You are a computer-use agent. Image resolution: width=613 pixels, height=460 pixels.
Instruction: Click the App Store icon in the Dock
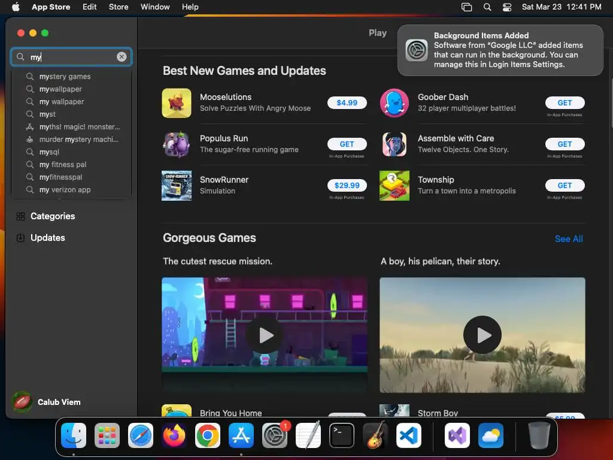coord(241,435)
